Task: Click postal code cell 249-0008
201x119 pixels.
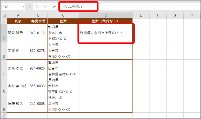Action: 38,104
